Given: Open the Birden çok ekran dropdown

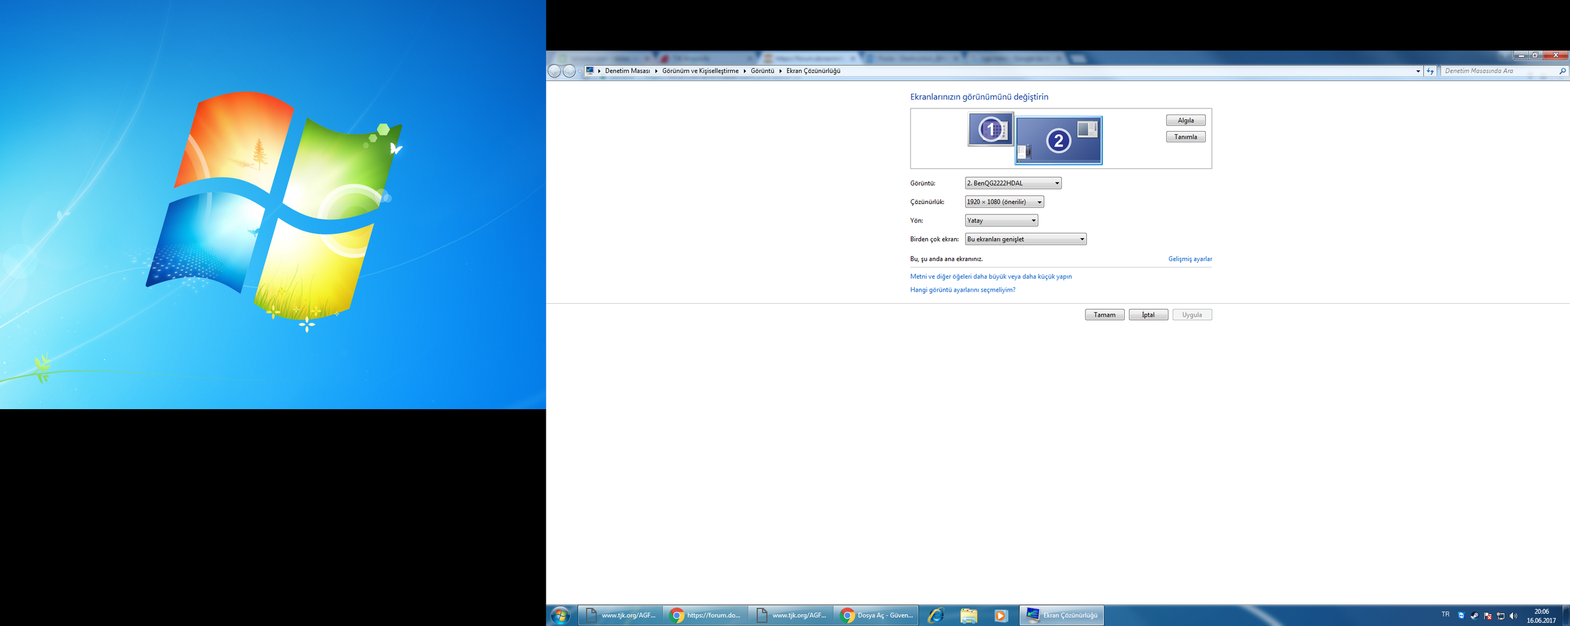Looking at the screenshot, I should 1025,239.
